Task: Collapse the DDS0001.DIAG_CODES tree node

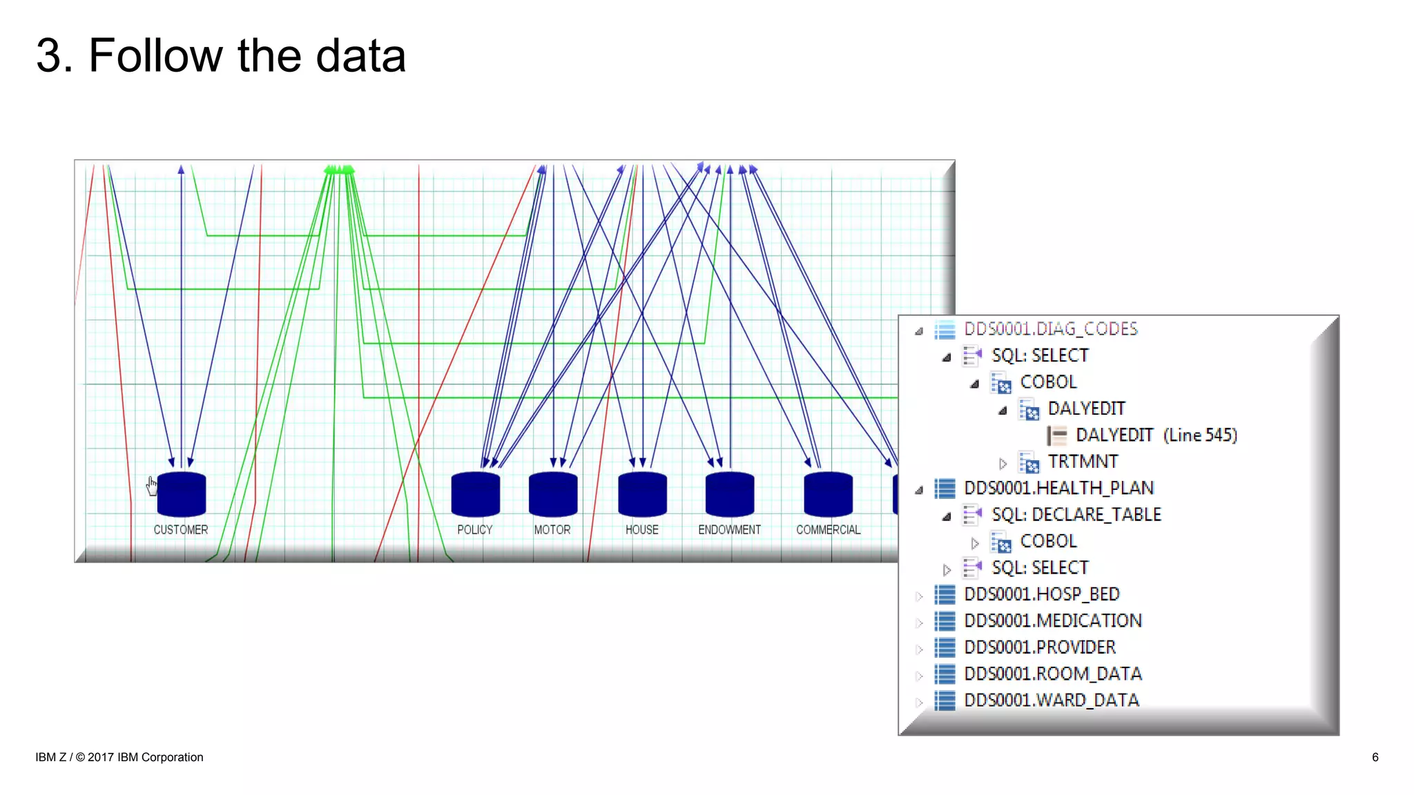Action: [919, 331]
